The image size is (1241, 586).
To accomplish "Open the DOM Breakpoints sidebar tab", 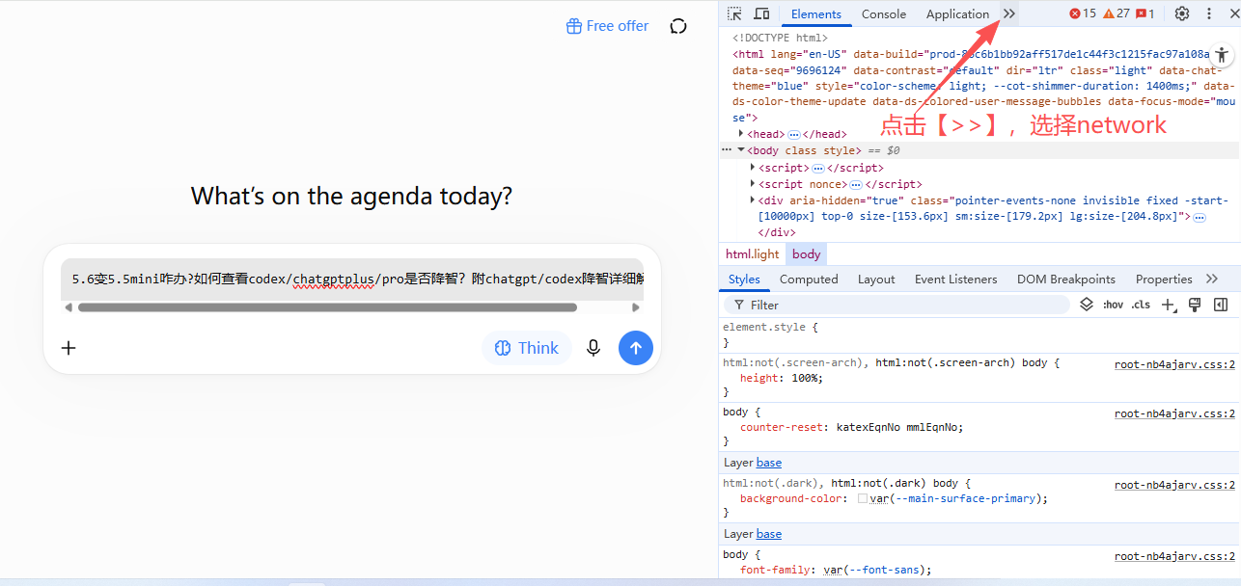I will 1066,279.
